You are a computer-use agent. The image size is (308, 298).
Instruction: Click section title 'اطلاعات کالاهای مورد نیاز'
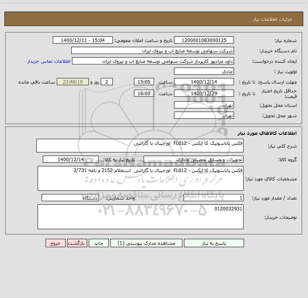tap(267, 133)
